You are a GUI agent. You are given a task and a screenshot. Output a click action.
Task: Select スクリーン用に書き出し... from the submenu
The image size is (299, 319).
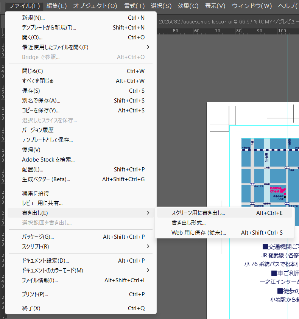(198, 213)
